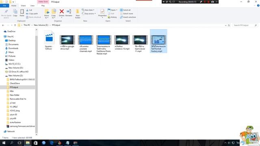Screen dimensions: 260x146
Task: Select the google drive.mp4 video
Action: (x=67, y=42)
